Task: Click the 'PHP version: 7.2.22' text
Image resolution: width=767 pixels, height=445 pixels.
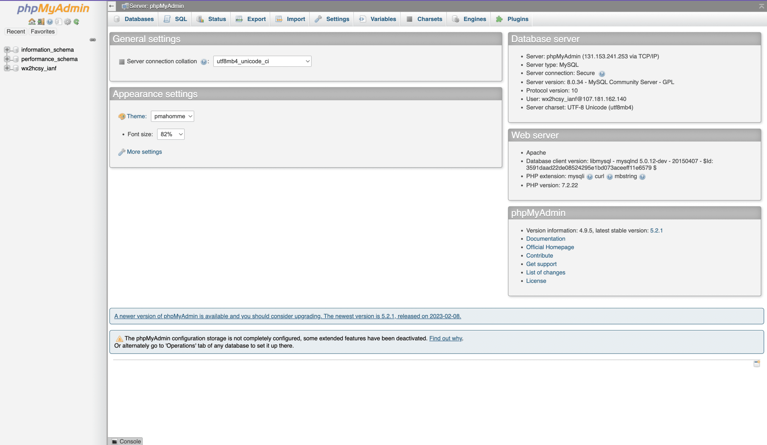Action: pos(552,185)
